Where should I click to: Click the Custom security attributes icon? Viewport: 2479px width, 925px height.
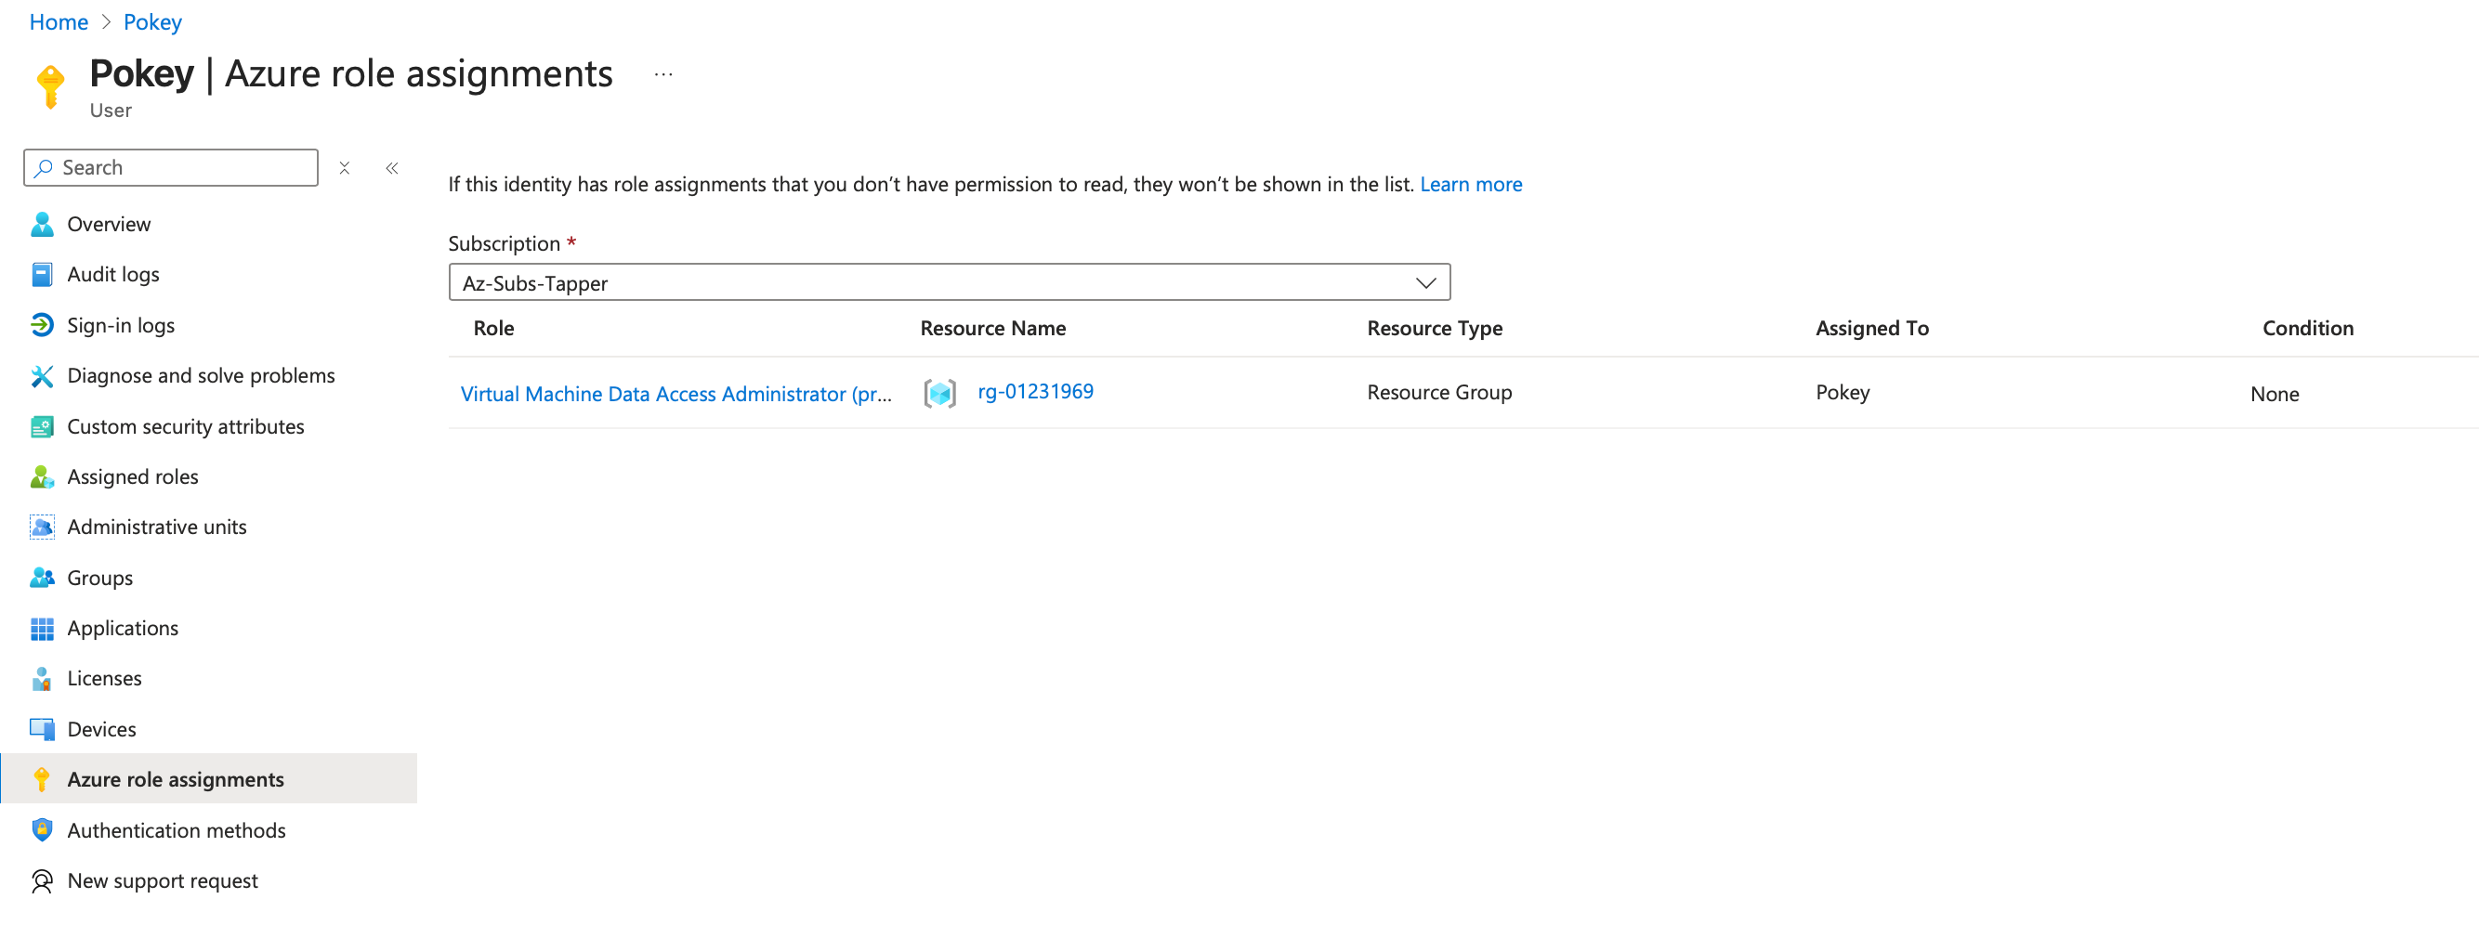pyautogui.click(x=42, y=427)
